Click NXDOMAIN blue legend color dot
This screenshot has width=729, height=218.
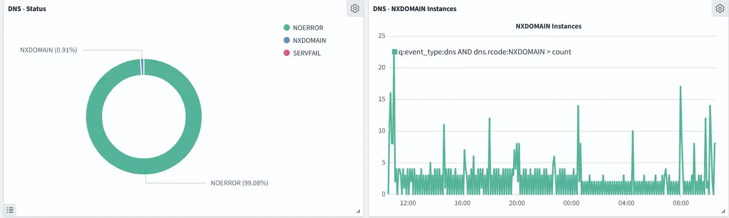pos(287,40)
